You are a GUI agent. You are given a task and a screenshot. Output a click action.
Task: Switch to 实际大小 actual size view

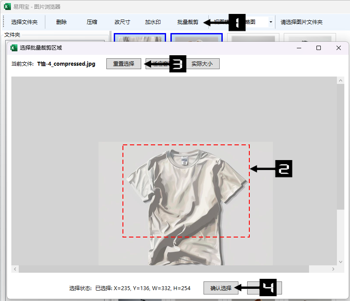[x=203, y=64]
